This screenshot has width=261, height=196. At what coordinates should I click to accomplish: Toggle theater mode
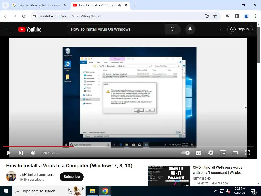pyautogui.click(x=235, y=153)
